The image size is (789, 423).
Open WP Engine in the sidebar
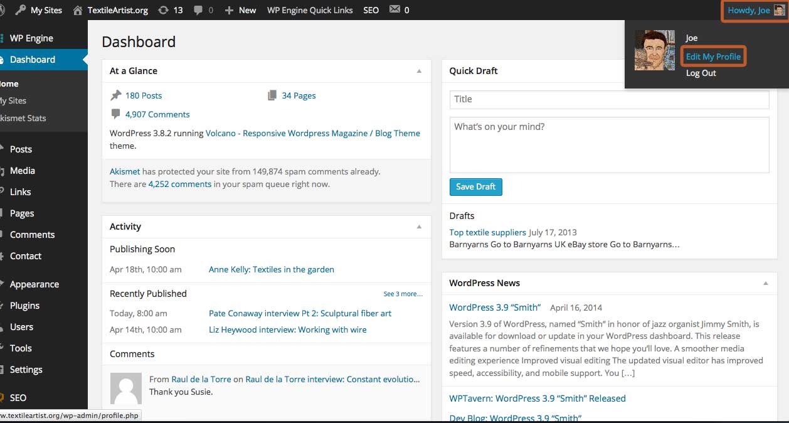(x=31, y=38)
